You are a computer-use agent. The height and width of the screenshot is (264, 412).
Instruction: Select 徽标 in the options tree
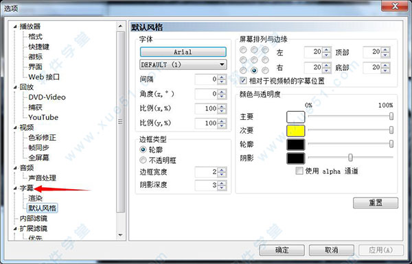click(35, 57)
